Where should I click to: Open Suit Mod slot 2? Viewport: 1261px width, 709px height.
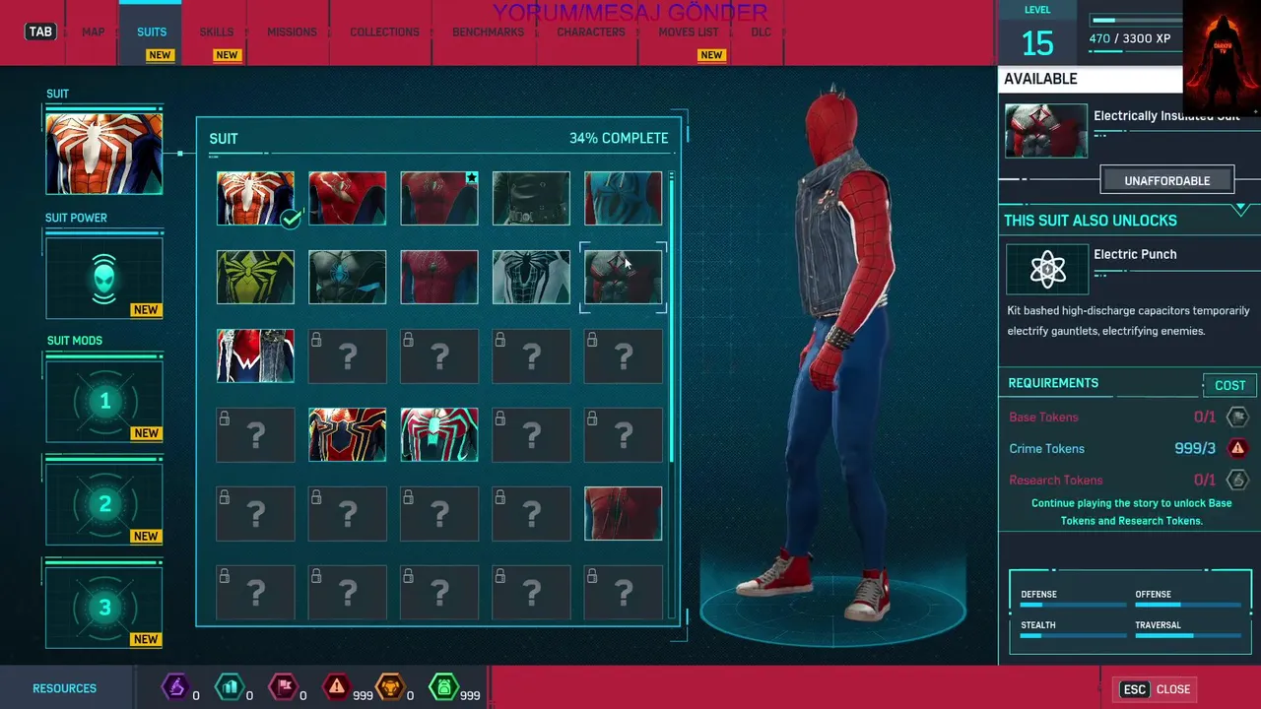[x=104, y=505]
